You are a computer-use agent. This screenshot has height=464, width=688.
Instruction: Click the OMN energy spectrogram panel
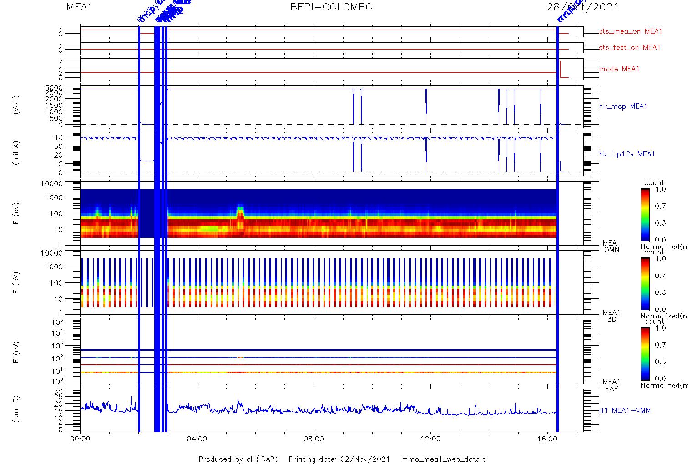[332, 213]
